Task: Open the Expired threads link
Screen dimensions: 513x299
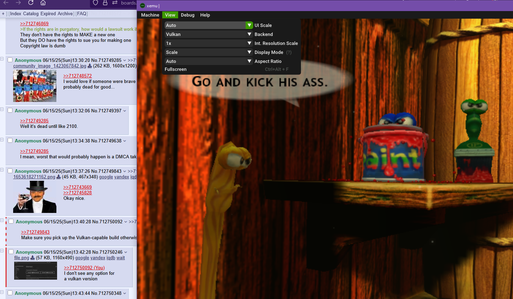Action: [x=48, y=13]
